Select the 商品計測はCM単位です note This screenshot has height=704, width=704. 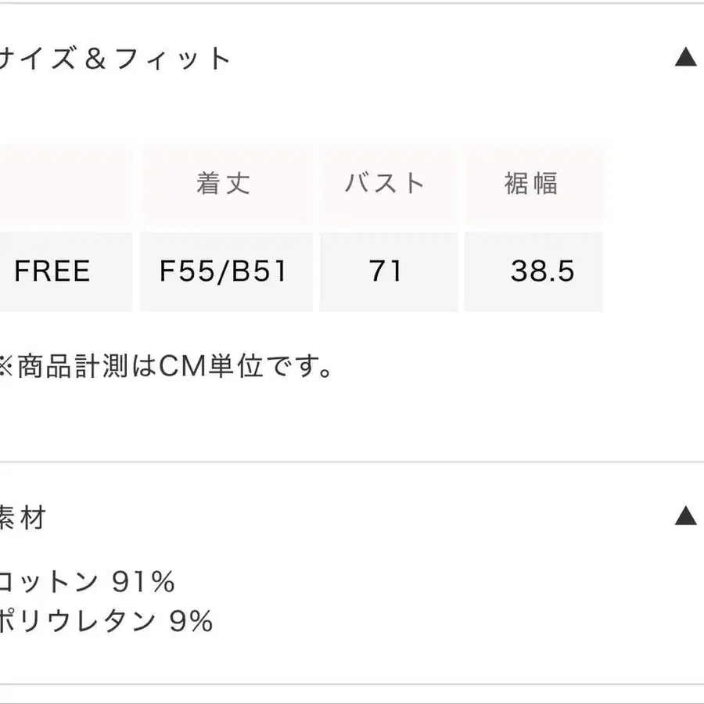(x=166, y=366)
